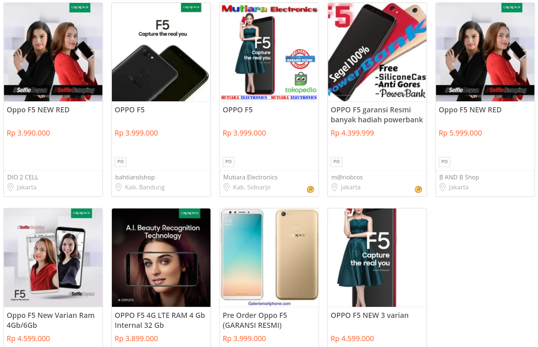
Task: Click the PO badge in Mutiara Electronics card
Action: tap(229, 162)
